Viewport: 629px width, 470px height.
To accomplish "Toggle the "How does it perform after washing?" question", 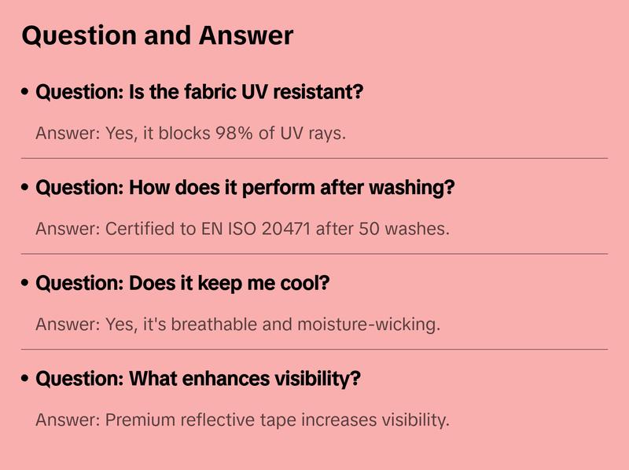I will (x=245, y=189).
